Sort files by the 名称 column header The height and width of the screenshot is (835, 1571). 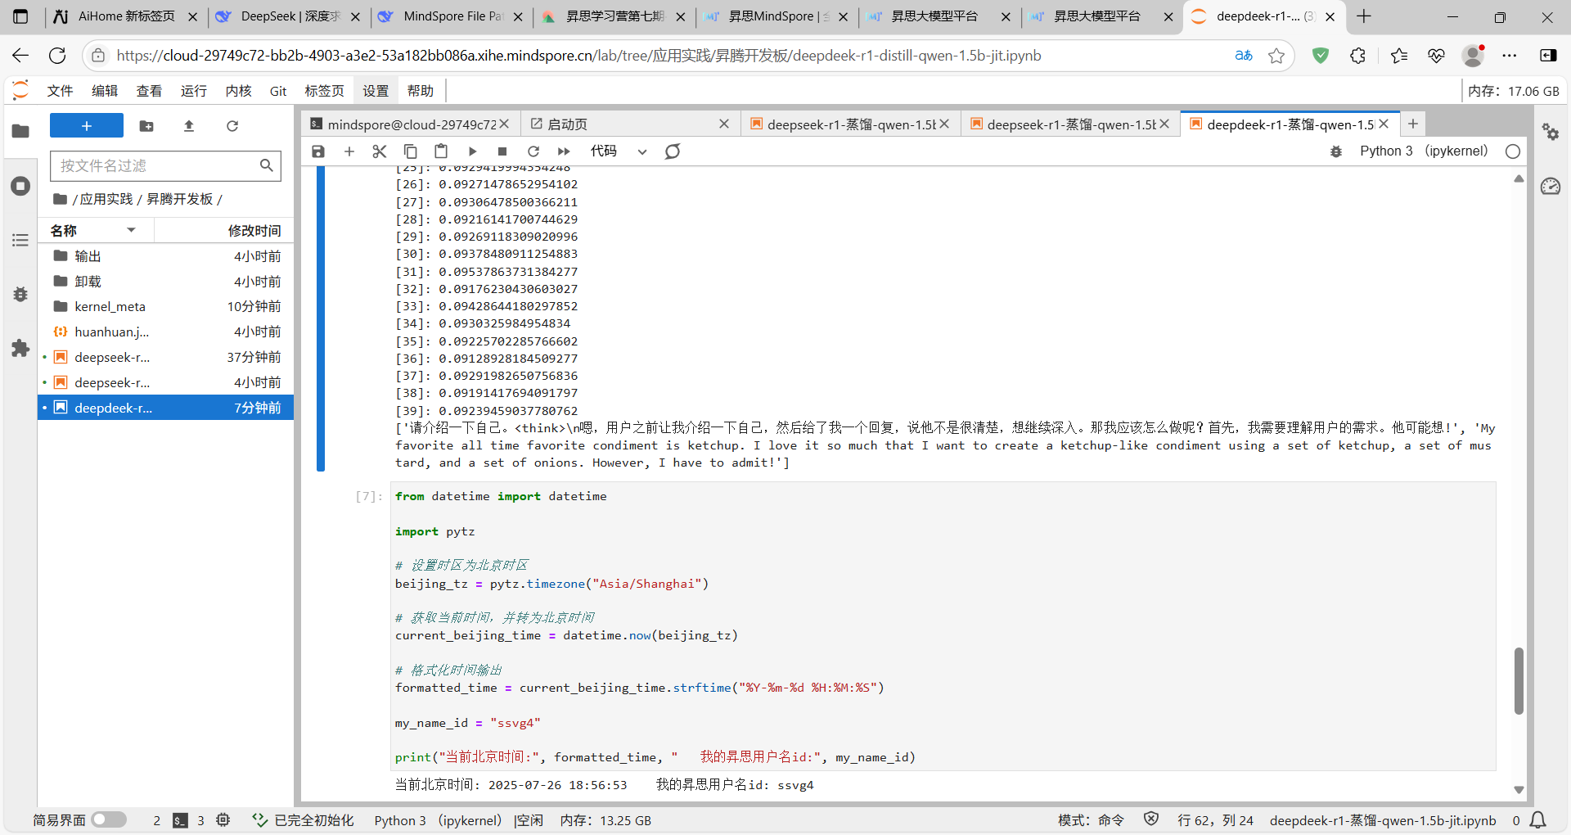(64, 231)
